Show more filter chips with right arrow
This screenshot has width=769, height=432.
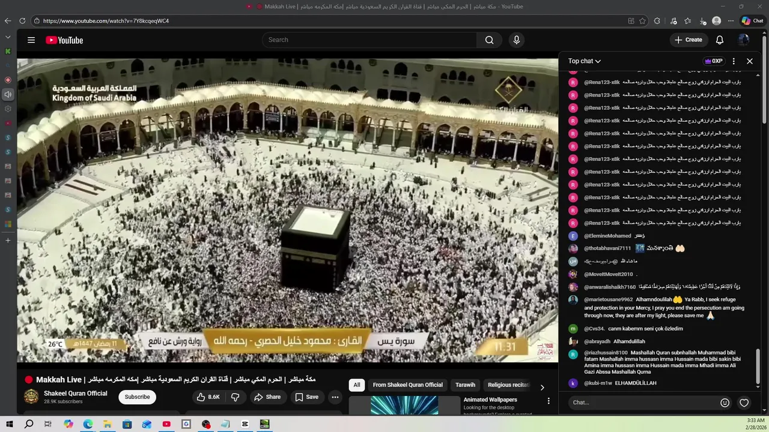(542, 388)
